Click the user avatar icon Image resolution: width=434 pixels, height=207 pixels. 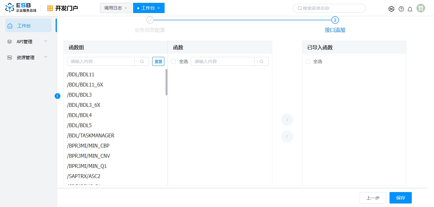[x=421, y=8]
